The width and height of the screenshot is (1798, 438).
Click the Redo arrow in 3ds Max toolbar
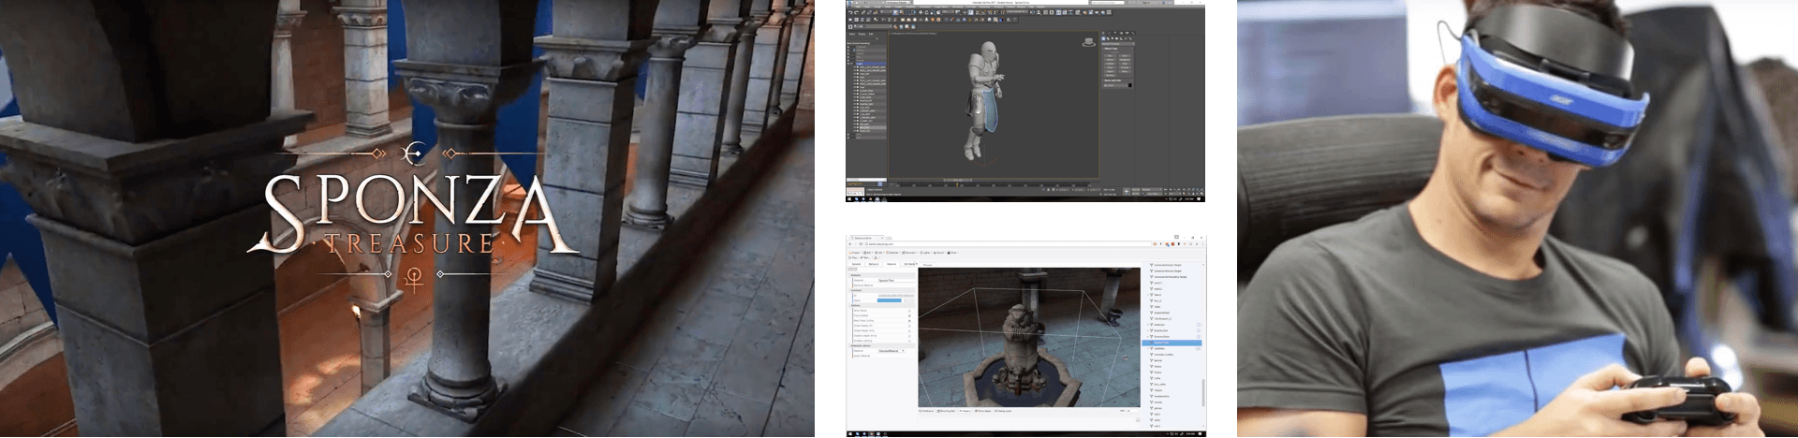[x=856, y=12]
